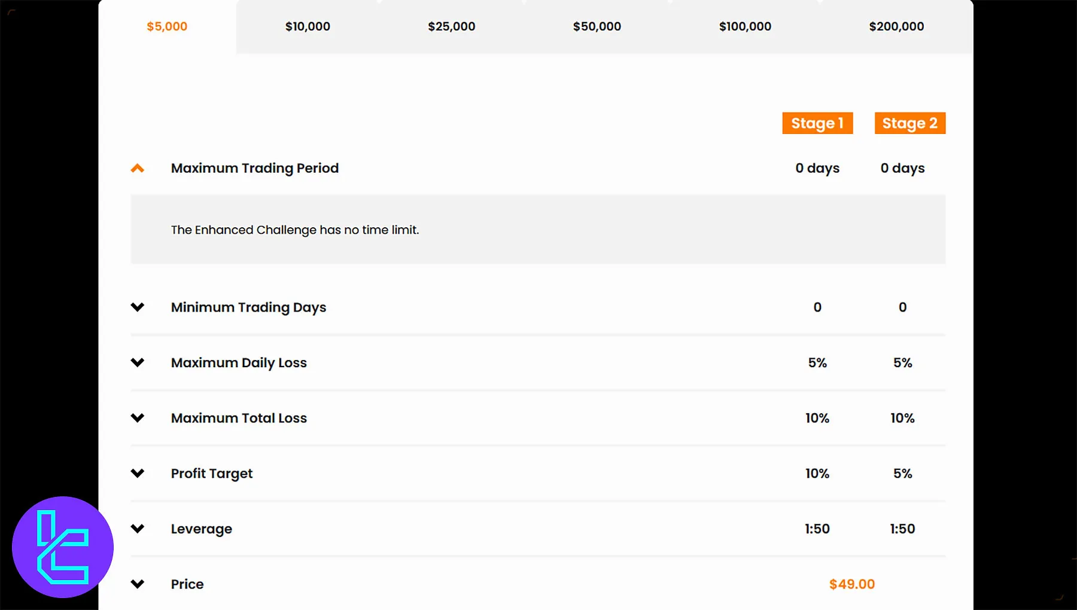Click Stage 1 Minimum Trading Days 0 value

point(817,307)
